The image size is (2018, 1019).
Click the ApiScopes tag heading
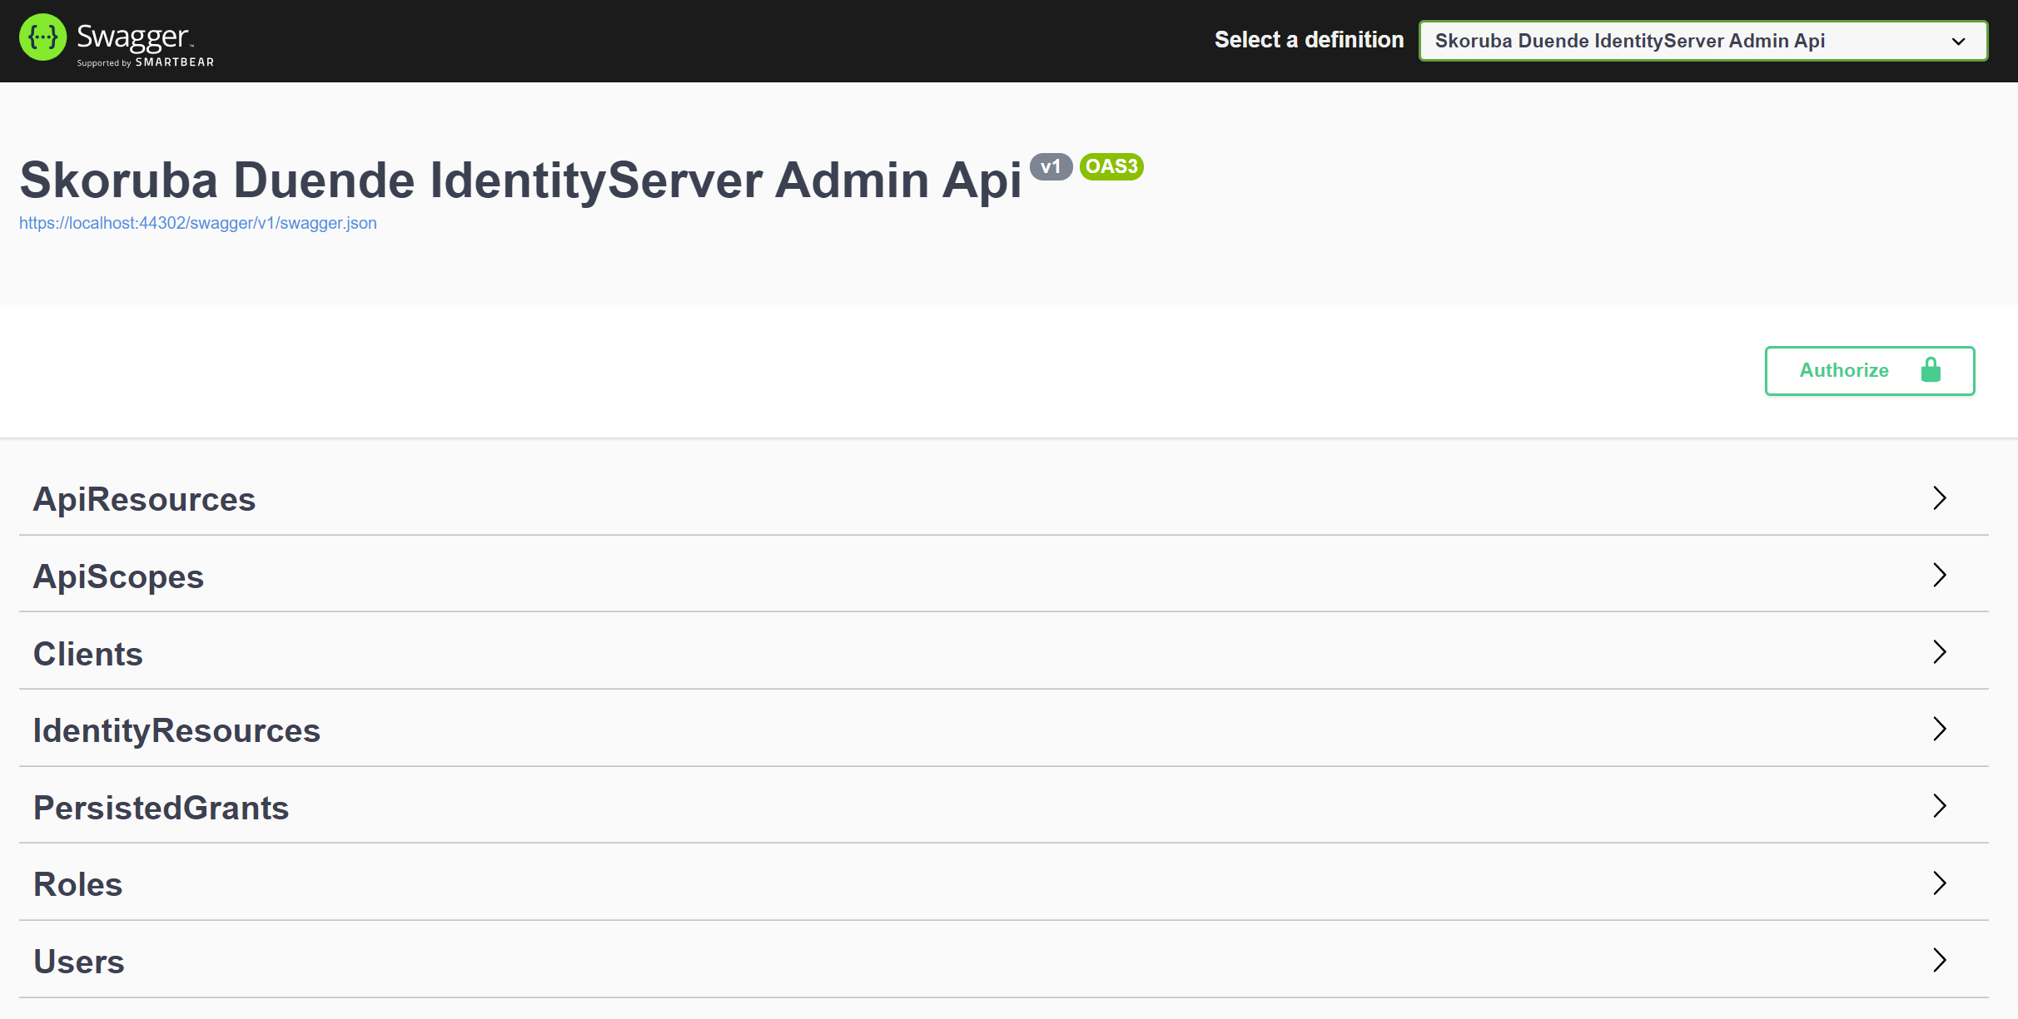coord(118,576)
